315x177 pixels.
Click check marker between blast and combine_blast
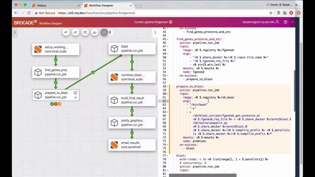[132, 62]
